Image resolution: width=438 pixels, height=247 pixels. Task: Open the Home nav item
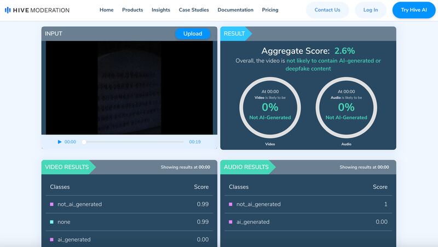tap(107, 10)
